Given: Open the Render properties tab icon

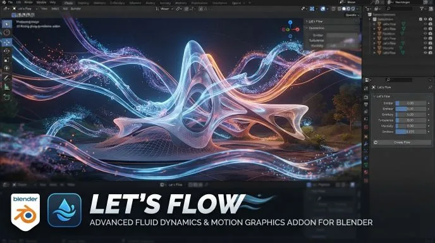Looking at the screenshot, I should coord(366,97).
